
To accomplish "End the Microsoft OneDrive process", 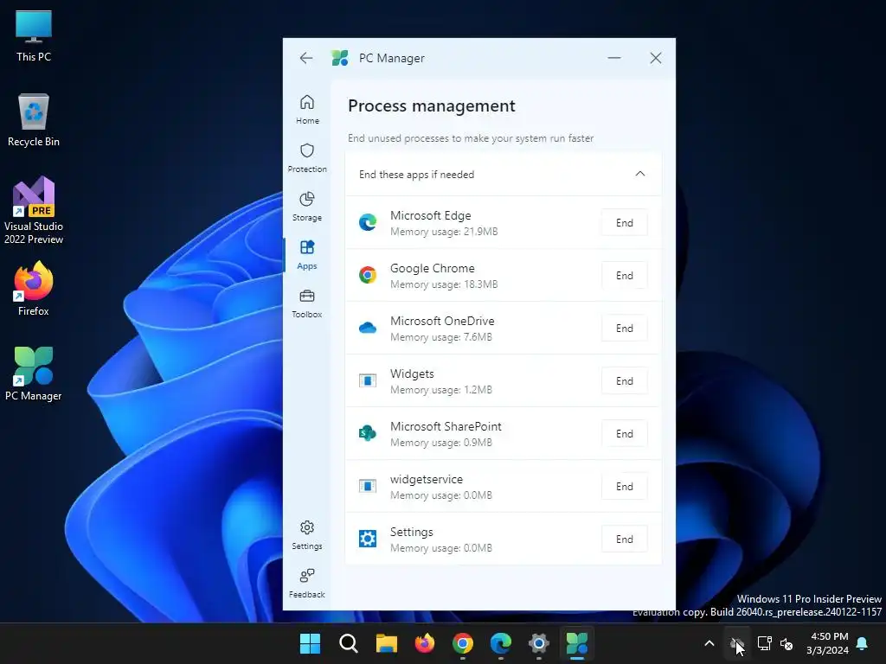I will click(625, 328).
